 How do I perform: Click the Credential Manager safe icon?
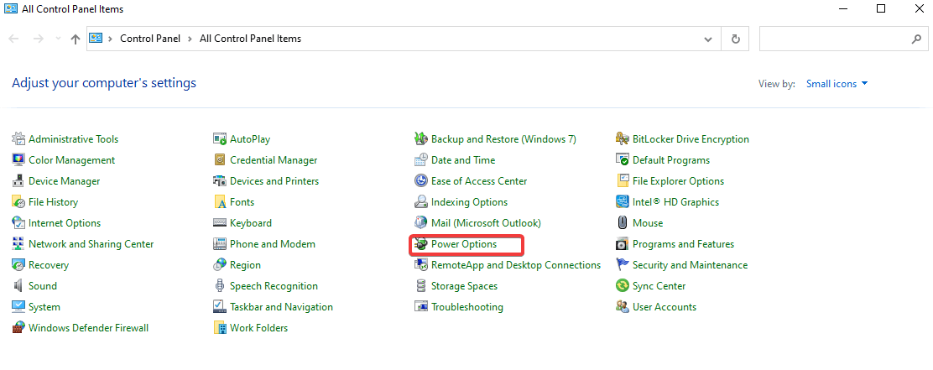click(x=220, y=160)
